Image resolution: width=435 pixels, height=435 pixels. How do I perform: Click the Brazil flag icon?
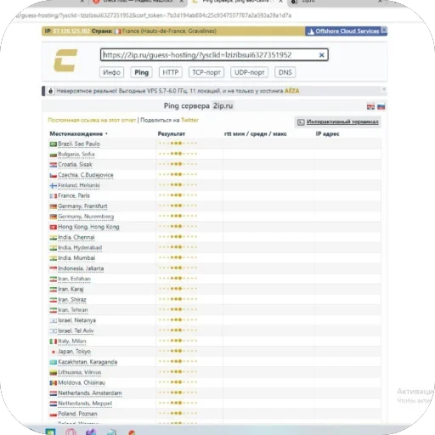click(x=54, y=144)
